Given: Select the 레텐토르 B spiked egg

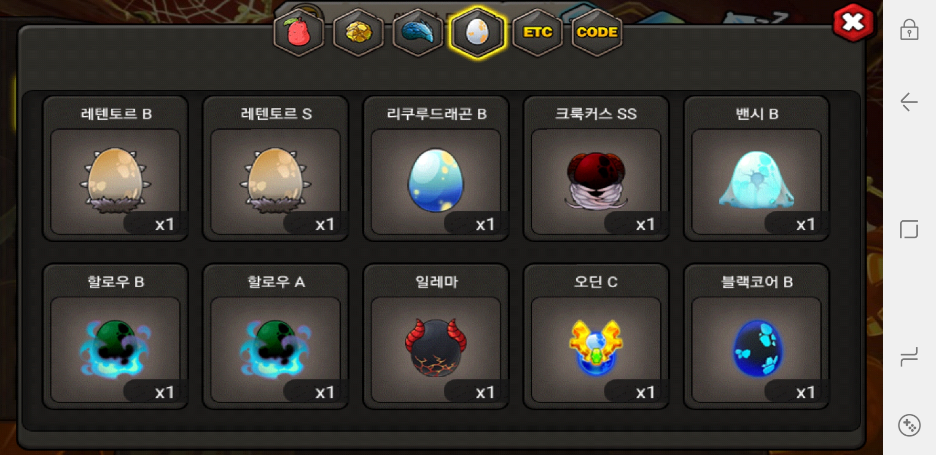Looking at the screenshot, I should point(116,169).
